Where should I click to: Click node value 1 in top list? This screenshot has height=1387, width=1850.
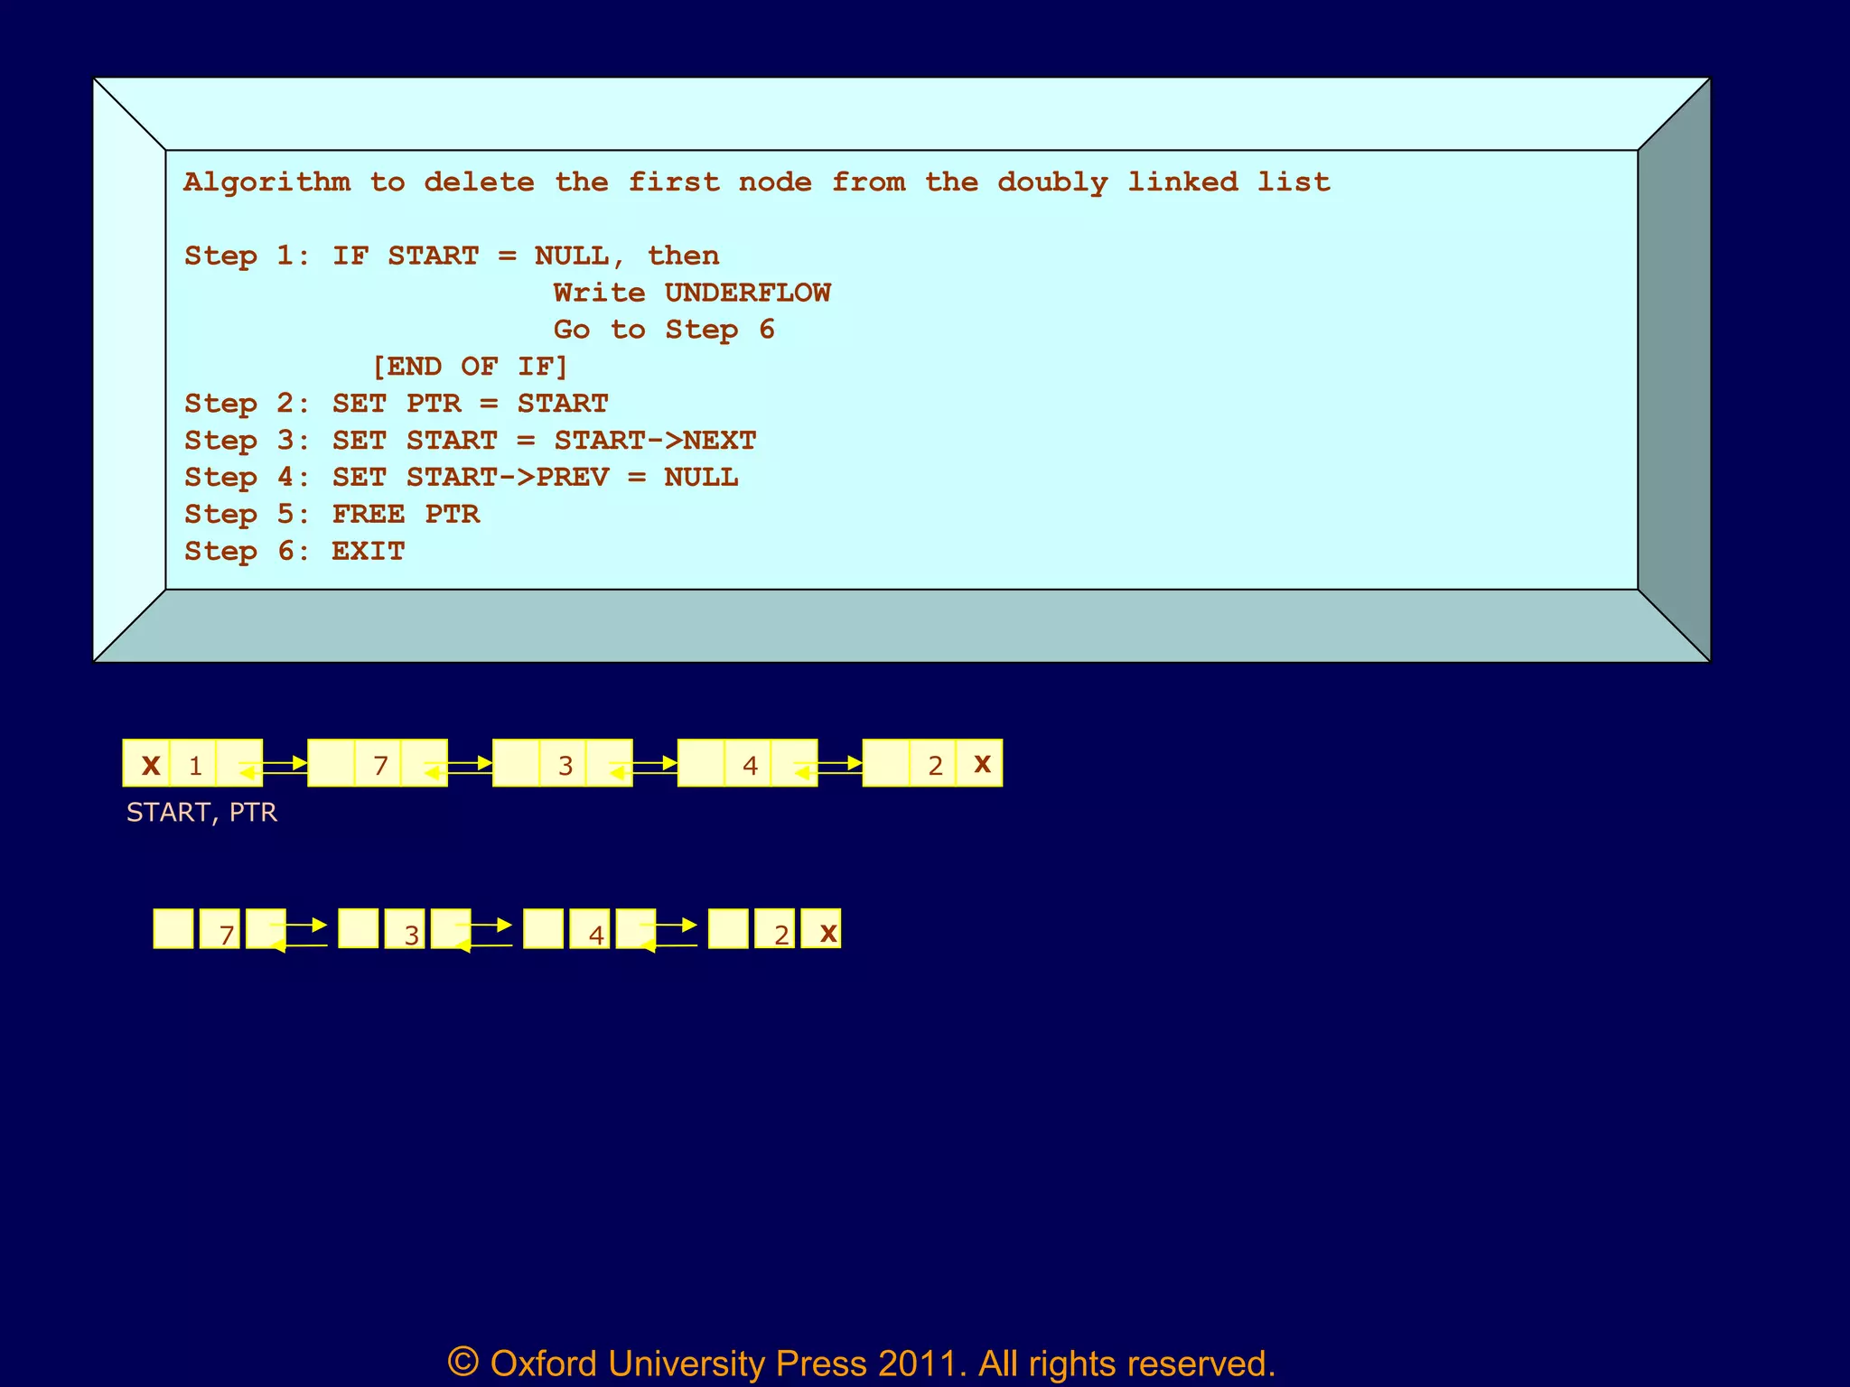click(194, 765)
